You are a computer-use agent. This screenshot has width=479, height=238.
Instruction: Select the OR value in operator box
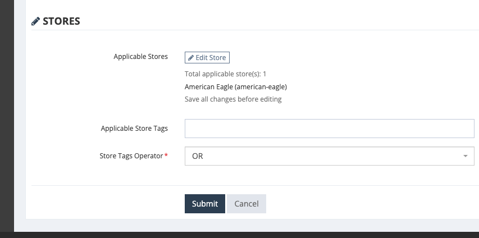point(197,156)
